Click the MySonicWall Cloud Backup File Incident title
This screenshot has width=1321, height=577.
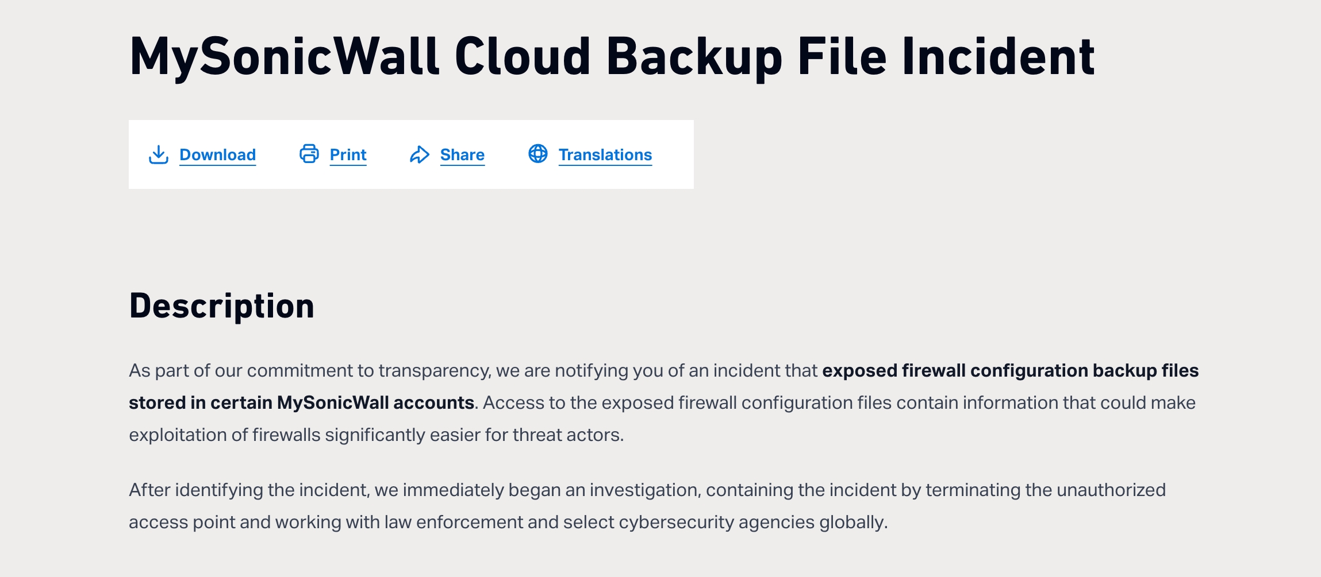612,56
